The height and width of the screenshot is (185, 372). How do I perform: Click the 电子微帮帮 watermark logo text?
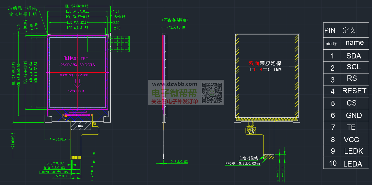point(174,93)
